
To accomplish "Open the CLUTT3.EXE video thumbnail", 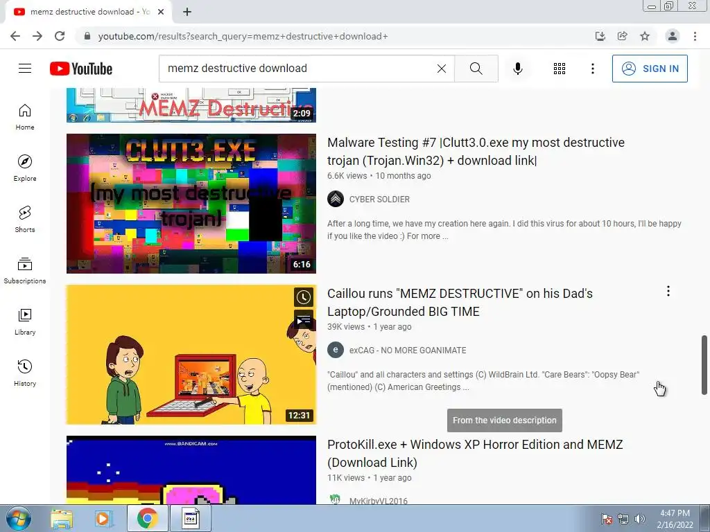I will coord(191,204).
